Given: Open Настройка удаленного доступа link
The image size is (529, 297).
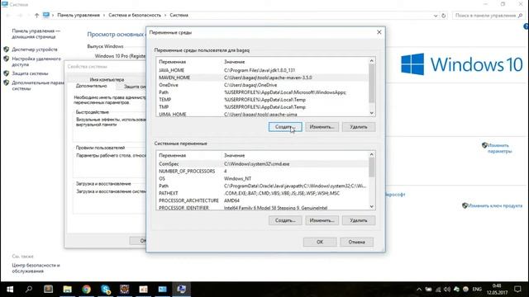Looking at the screenshot, I should point(36,61).
